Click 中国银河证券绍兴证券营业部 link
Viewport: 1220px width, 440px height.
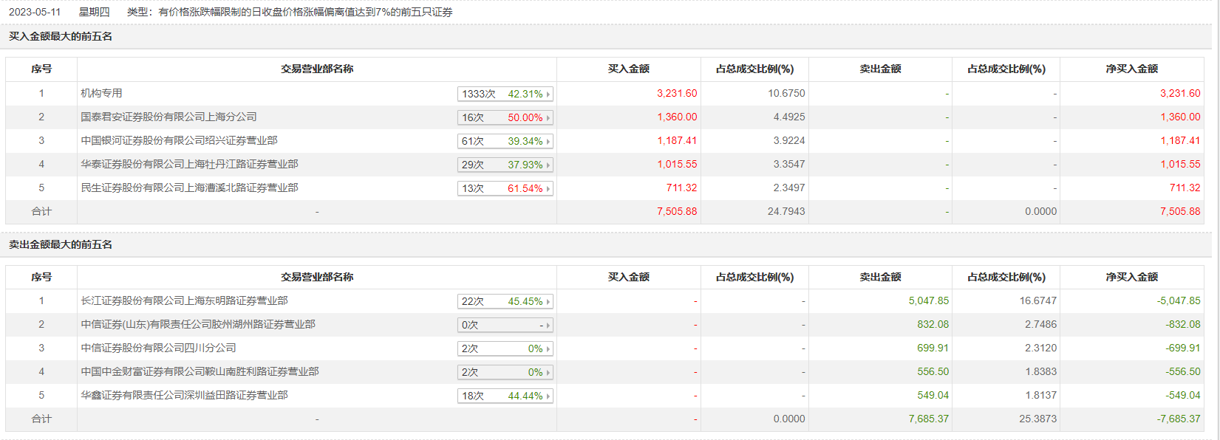(179, 140)
